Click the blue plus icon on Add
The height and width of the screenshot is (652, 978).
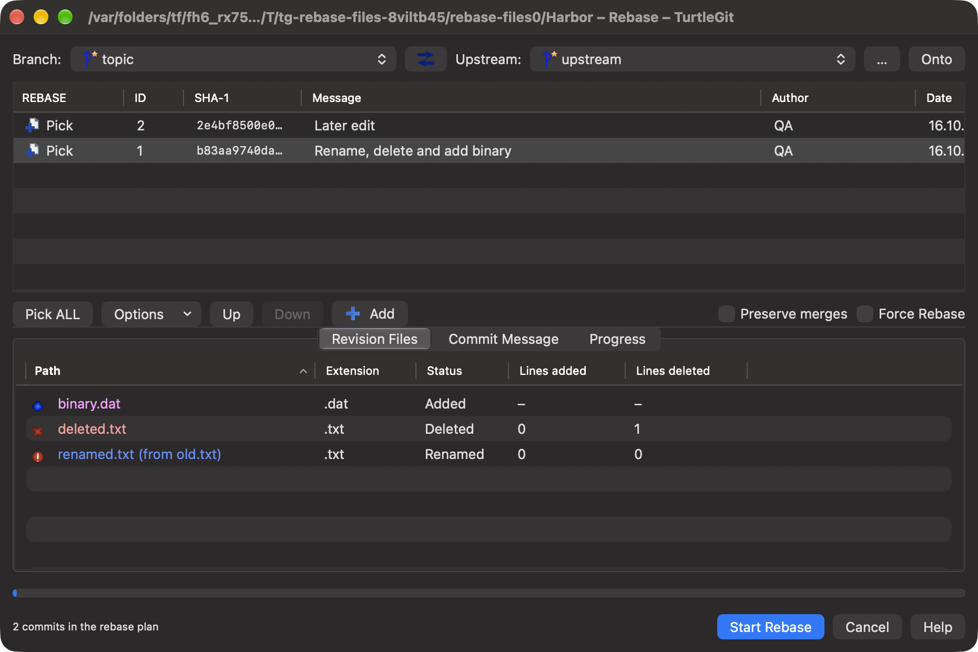point(353,313)
